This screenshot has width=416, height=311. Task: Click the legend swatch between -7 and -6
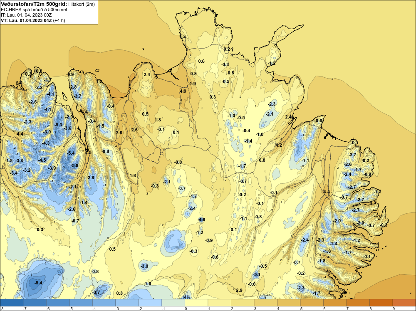pos(35,303)
